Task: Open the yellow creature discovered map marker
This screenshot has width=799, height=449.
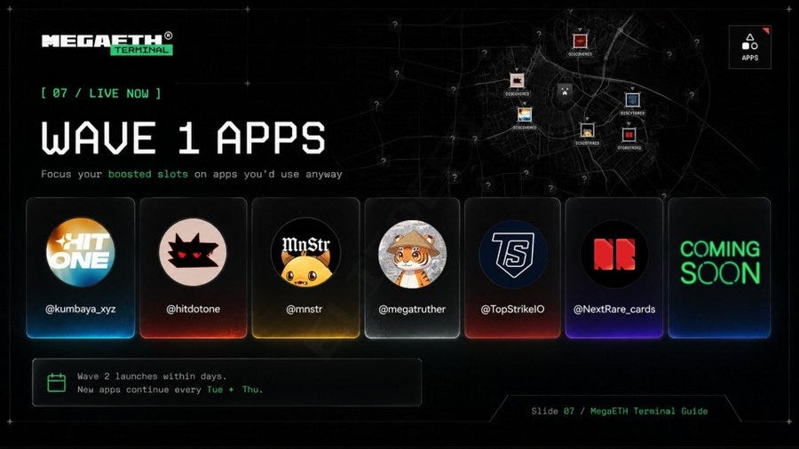Action: pos(587,130)
